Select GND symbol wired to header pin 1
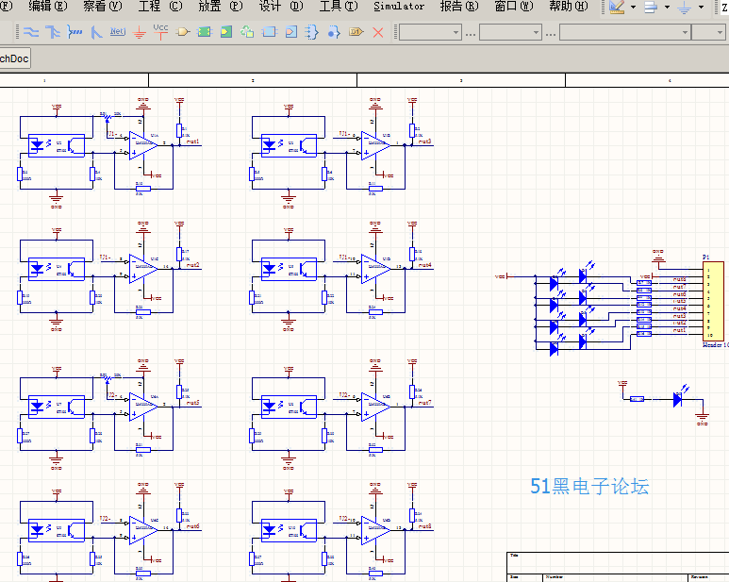This screenshot has height=582, width=729. [x=658, y=258]
